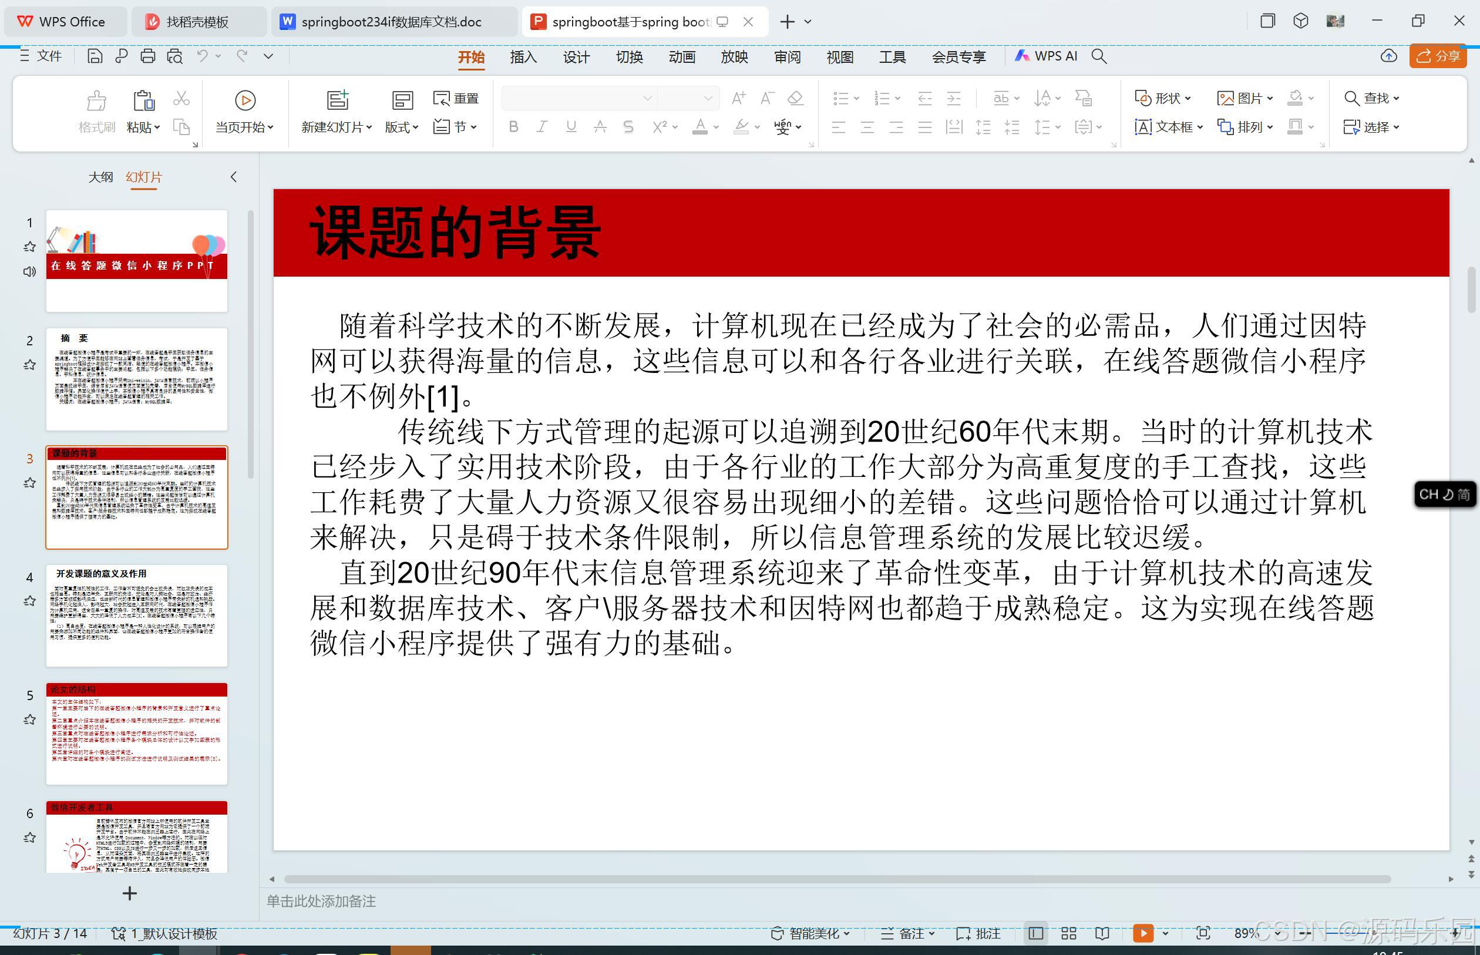Click the audio icon on slide 1
This screenshot has height=955, width=1480.
[x=29, y=271]
